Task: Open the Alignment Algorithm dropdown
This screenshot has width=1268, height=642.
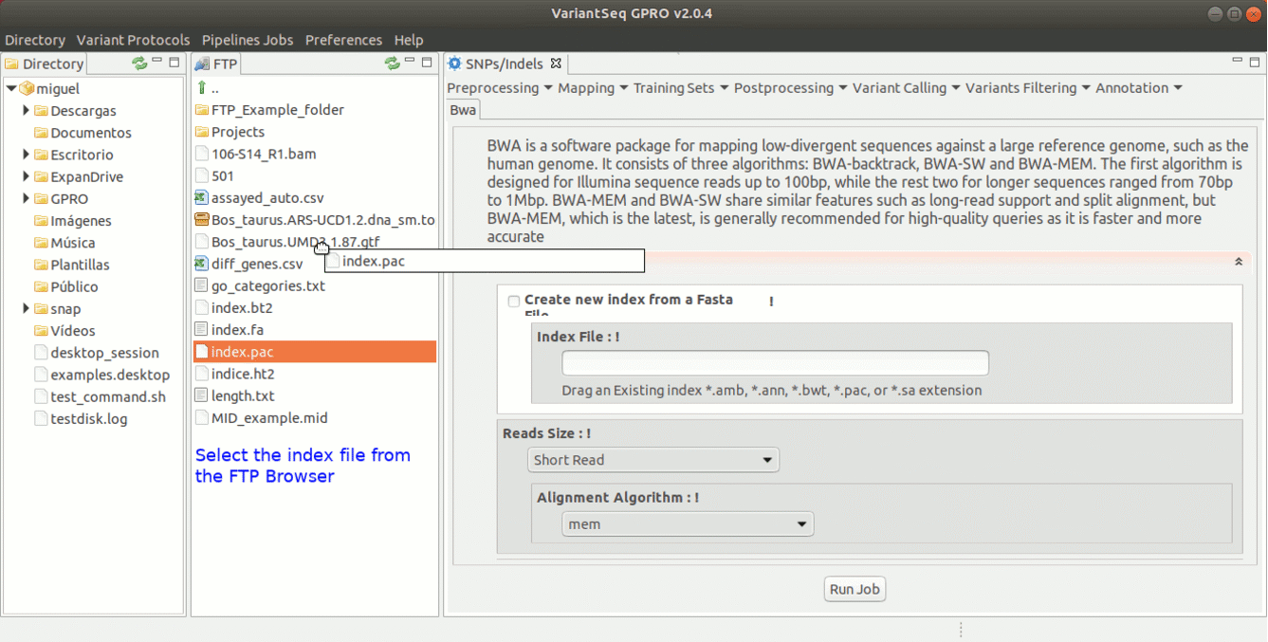Action: pyautogui.click(x=688, y=523)
